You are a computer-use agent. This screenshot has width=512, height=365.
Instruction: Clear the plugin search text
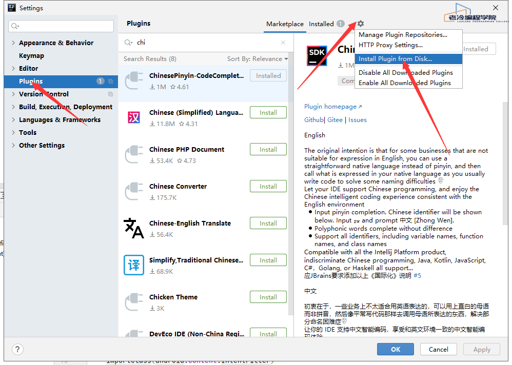tap(283, 43)
